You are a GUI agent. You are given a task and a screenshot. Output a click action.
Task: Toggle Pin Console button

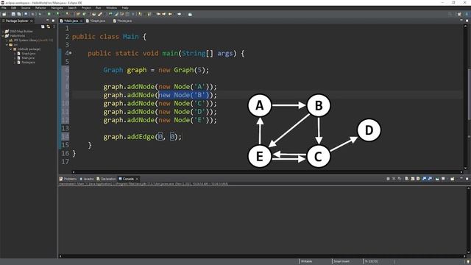pyautogui.click(x=437, y=179)
